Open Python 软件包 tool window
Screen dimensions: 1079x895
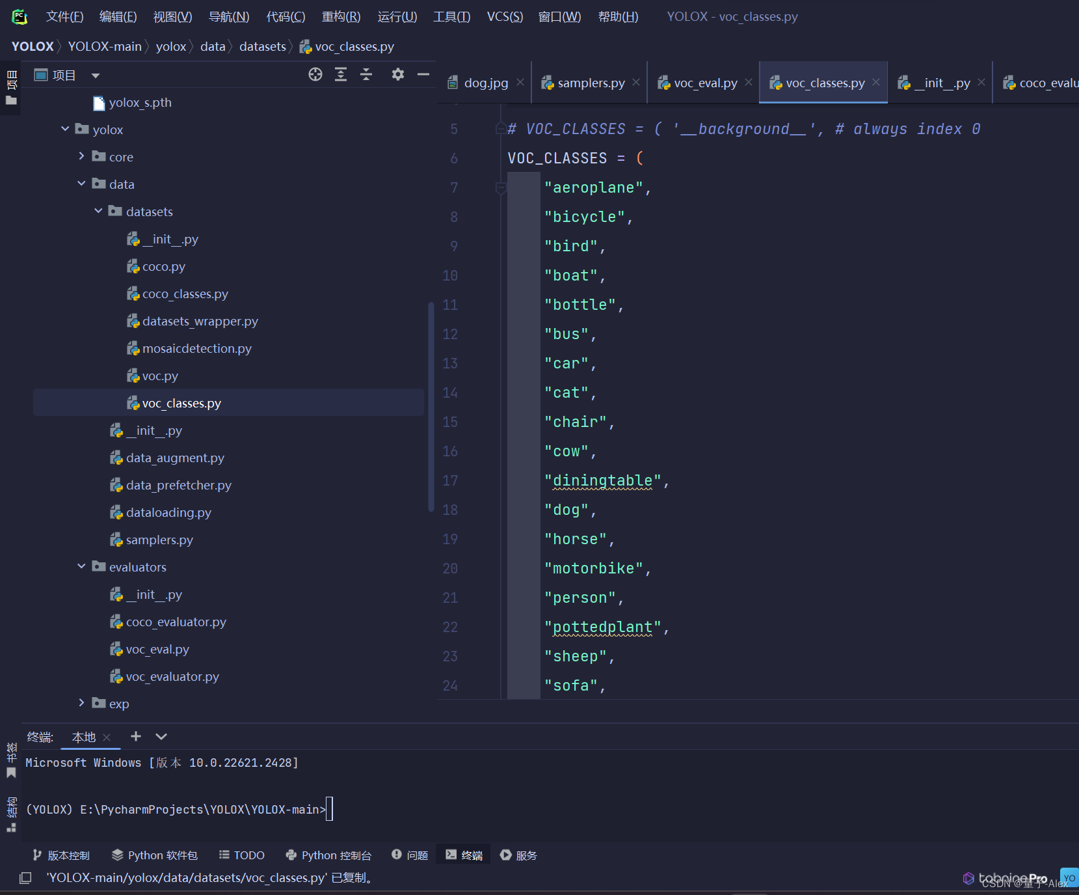tap(155, 855)
